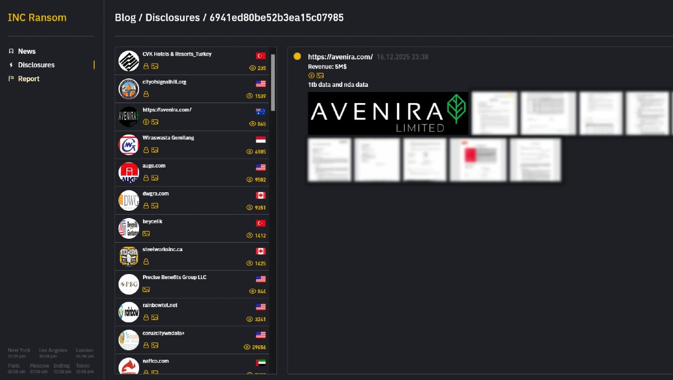Click the Turkish flag on the beycelik entry
Image resolution: width=673 pixels, height=380 pixels.
[260, 223]
